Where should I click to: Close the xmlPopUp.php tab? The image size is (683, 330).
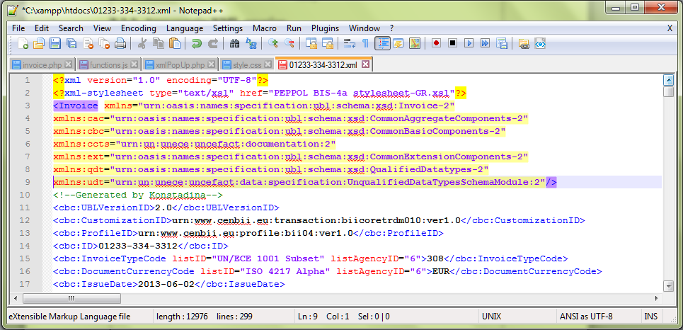coord(211,65)
